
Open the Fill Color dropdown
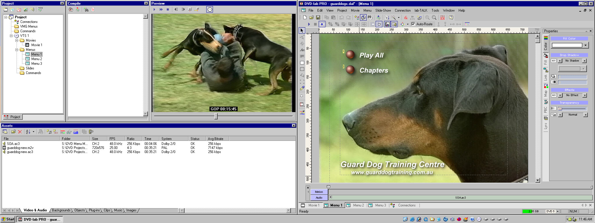pos(586,45)
